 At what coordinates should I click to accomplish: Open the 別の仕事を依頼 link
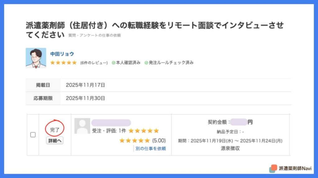(x=151, y=149)
